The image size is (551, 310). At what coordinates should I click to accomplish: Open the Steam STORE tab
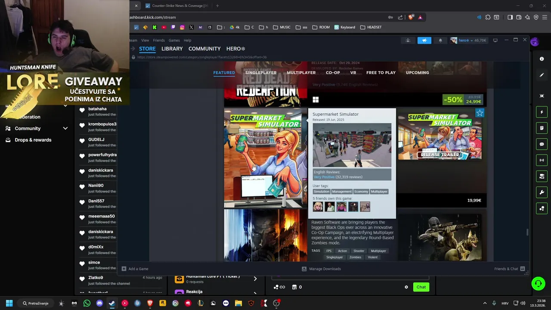point(147,49)
